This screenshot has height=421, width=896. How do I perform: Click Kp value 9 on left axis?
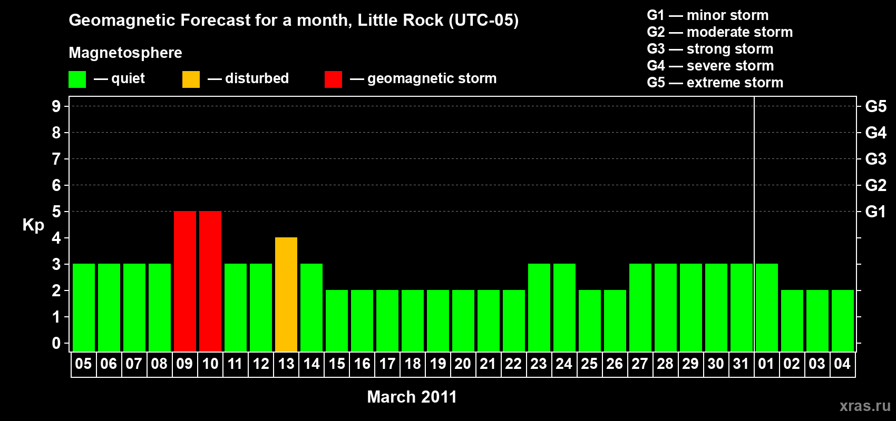pos(56,106)
